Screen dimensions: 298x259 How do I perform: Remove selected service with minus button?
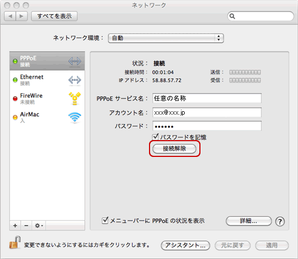27,226
